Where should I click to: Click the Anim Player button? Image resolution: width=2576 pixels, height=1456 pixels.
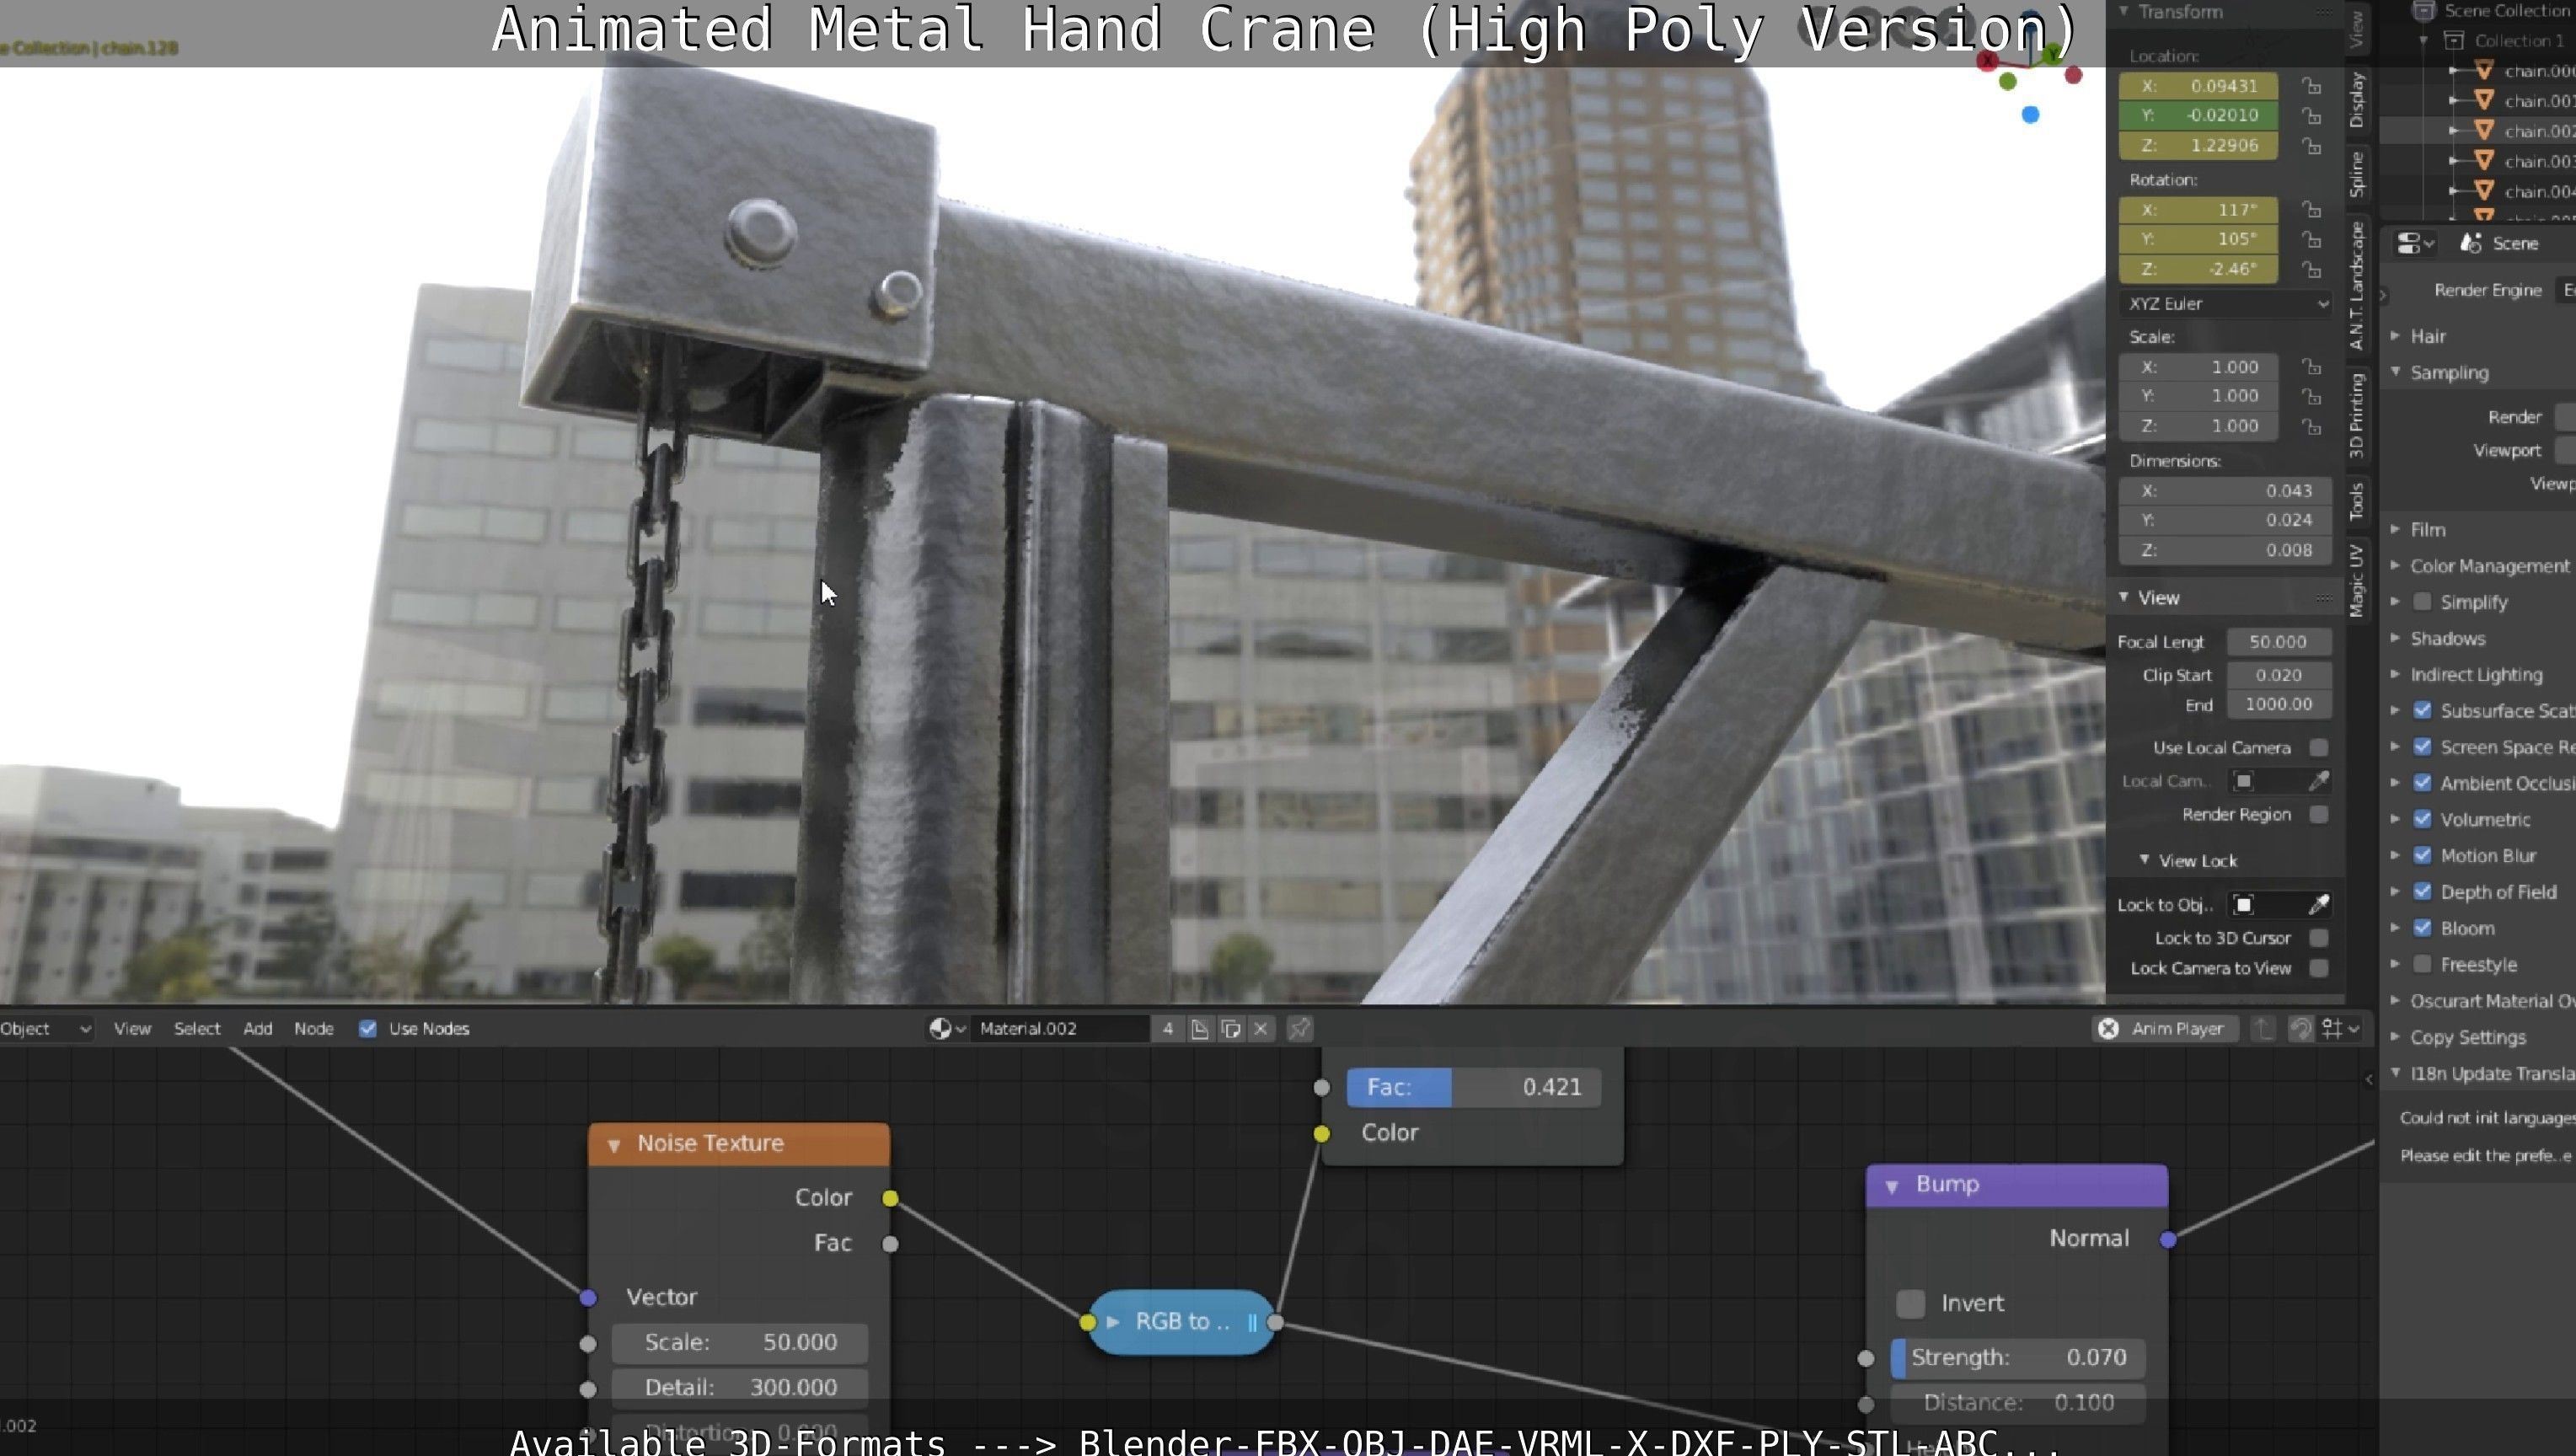pos(2165,1029)
